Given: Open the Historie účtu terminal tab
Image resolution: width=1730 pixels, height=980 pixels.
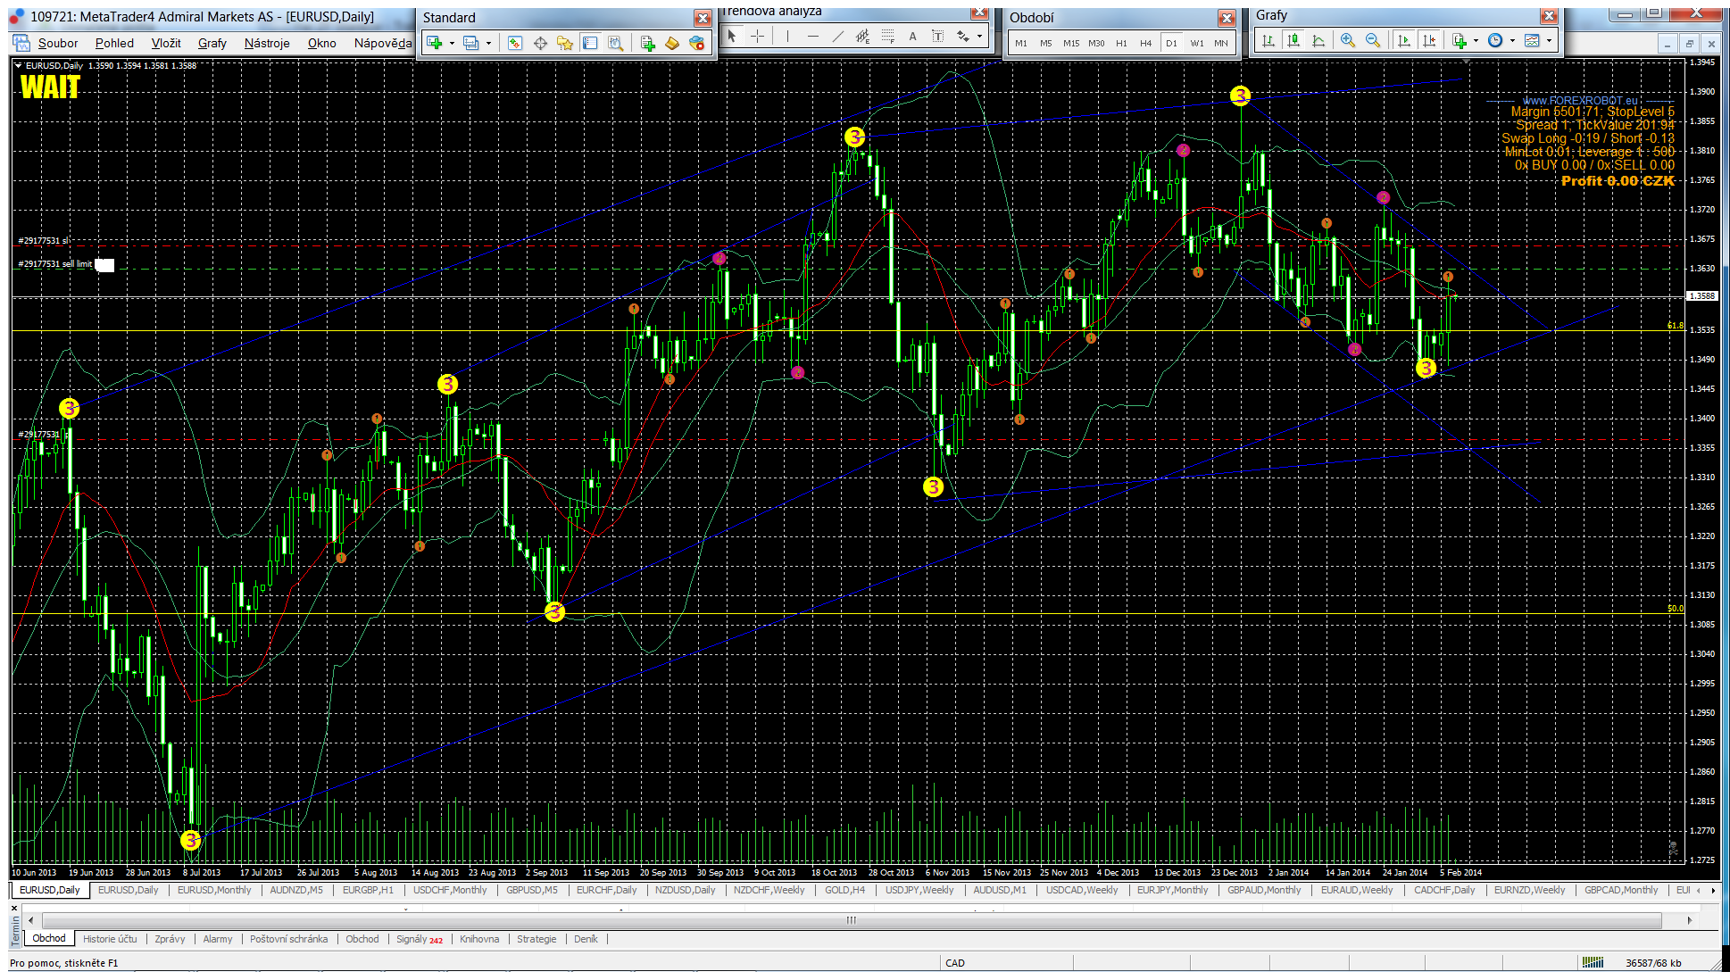Looking at the screenshot, I should pos(110,939).
